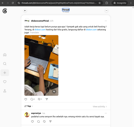Share the diskoncomofficial post

tap(47, 99)
